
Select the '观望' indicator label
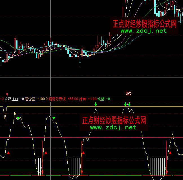(101, 99)
